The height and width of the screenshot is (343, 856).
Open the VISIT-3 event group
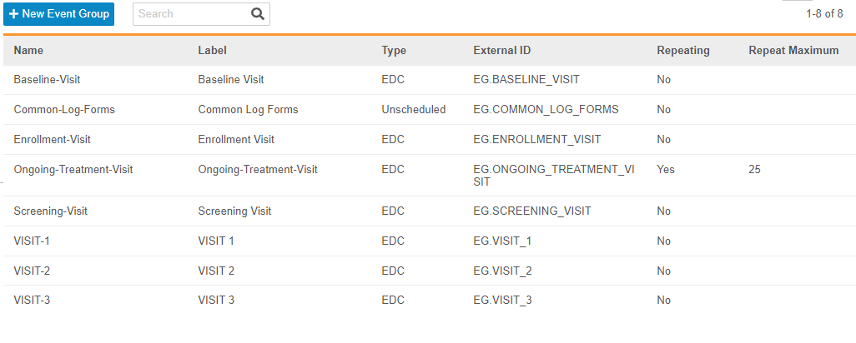coord(33,301)
